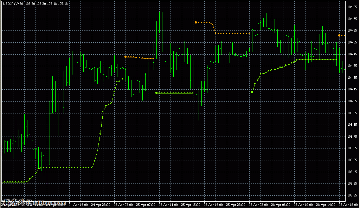Click the orange signal dot near 104.72
The image size is (360, 208).
pyautogui.click(x=195, y=22)
